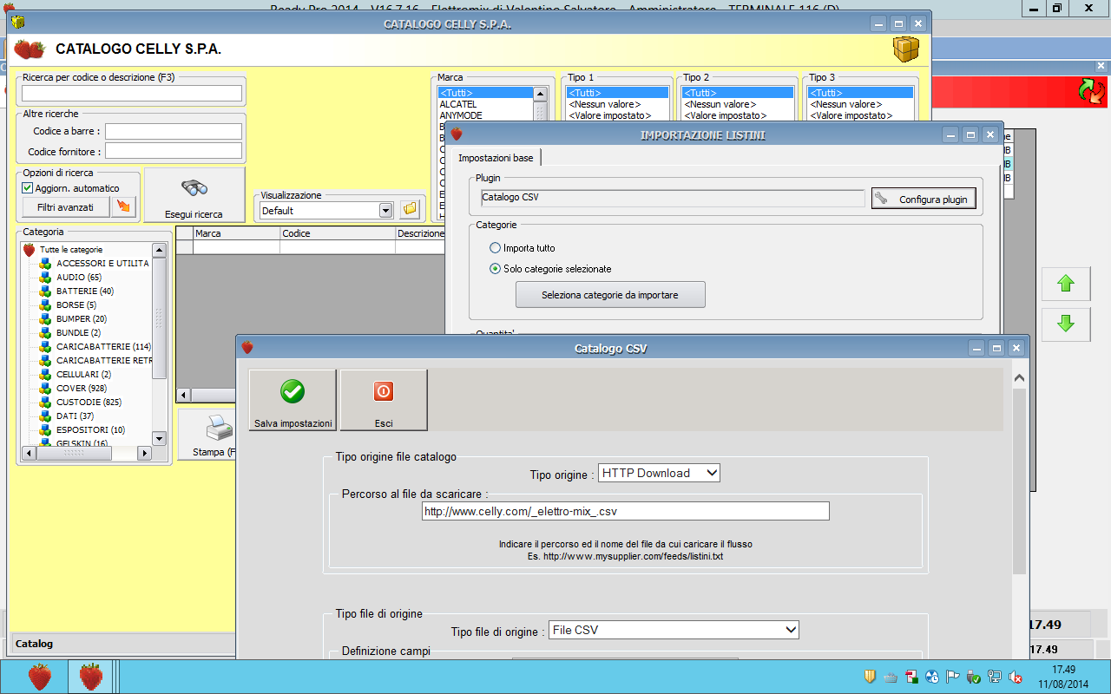This screenshot has height=694, width=1111.
Task: Select the CELLULARI (2) category
Action: point(83,375)
